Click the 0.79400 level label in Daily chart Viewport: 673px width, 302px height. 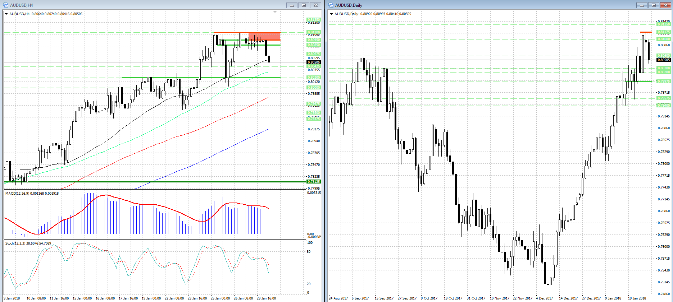click(664, 106)
